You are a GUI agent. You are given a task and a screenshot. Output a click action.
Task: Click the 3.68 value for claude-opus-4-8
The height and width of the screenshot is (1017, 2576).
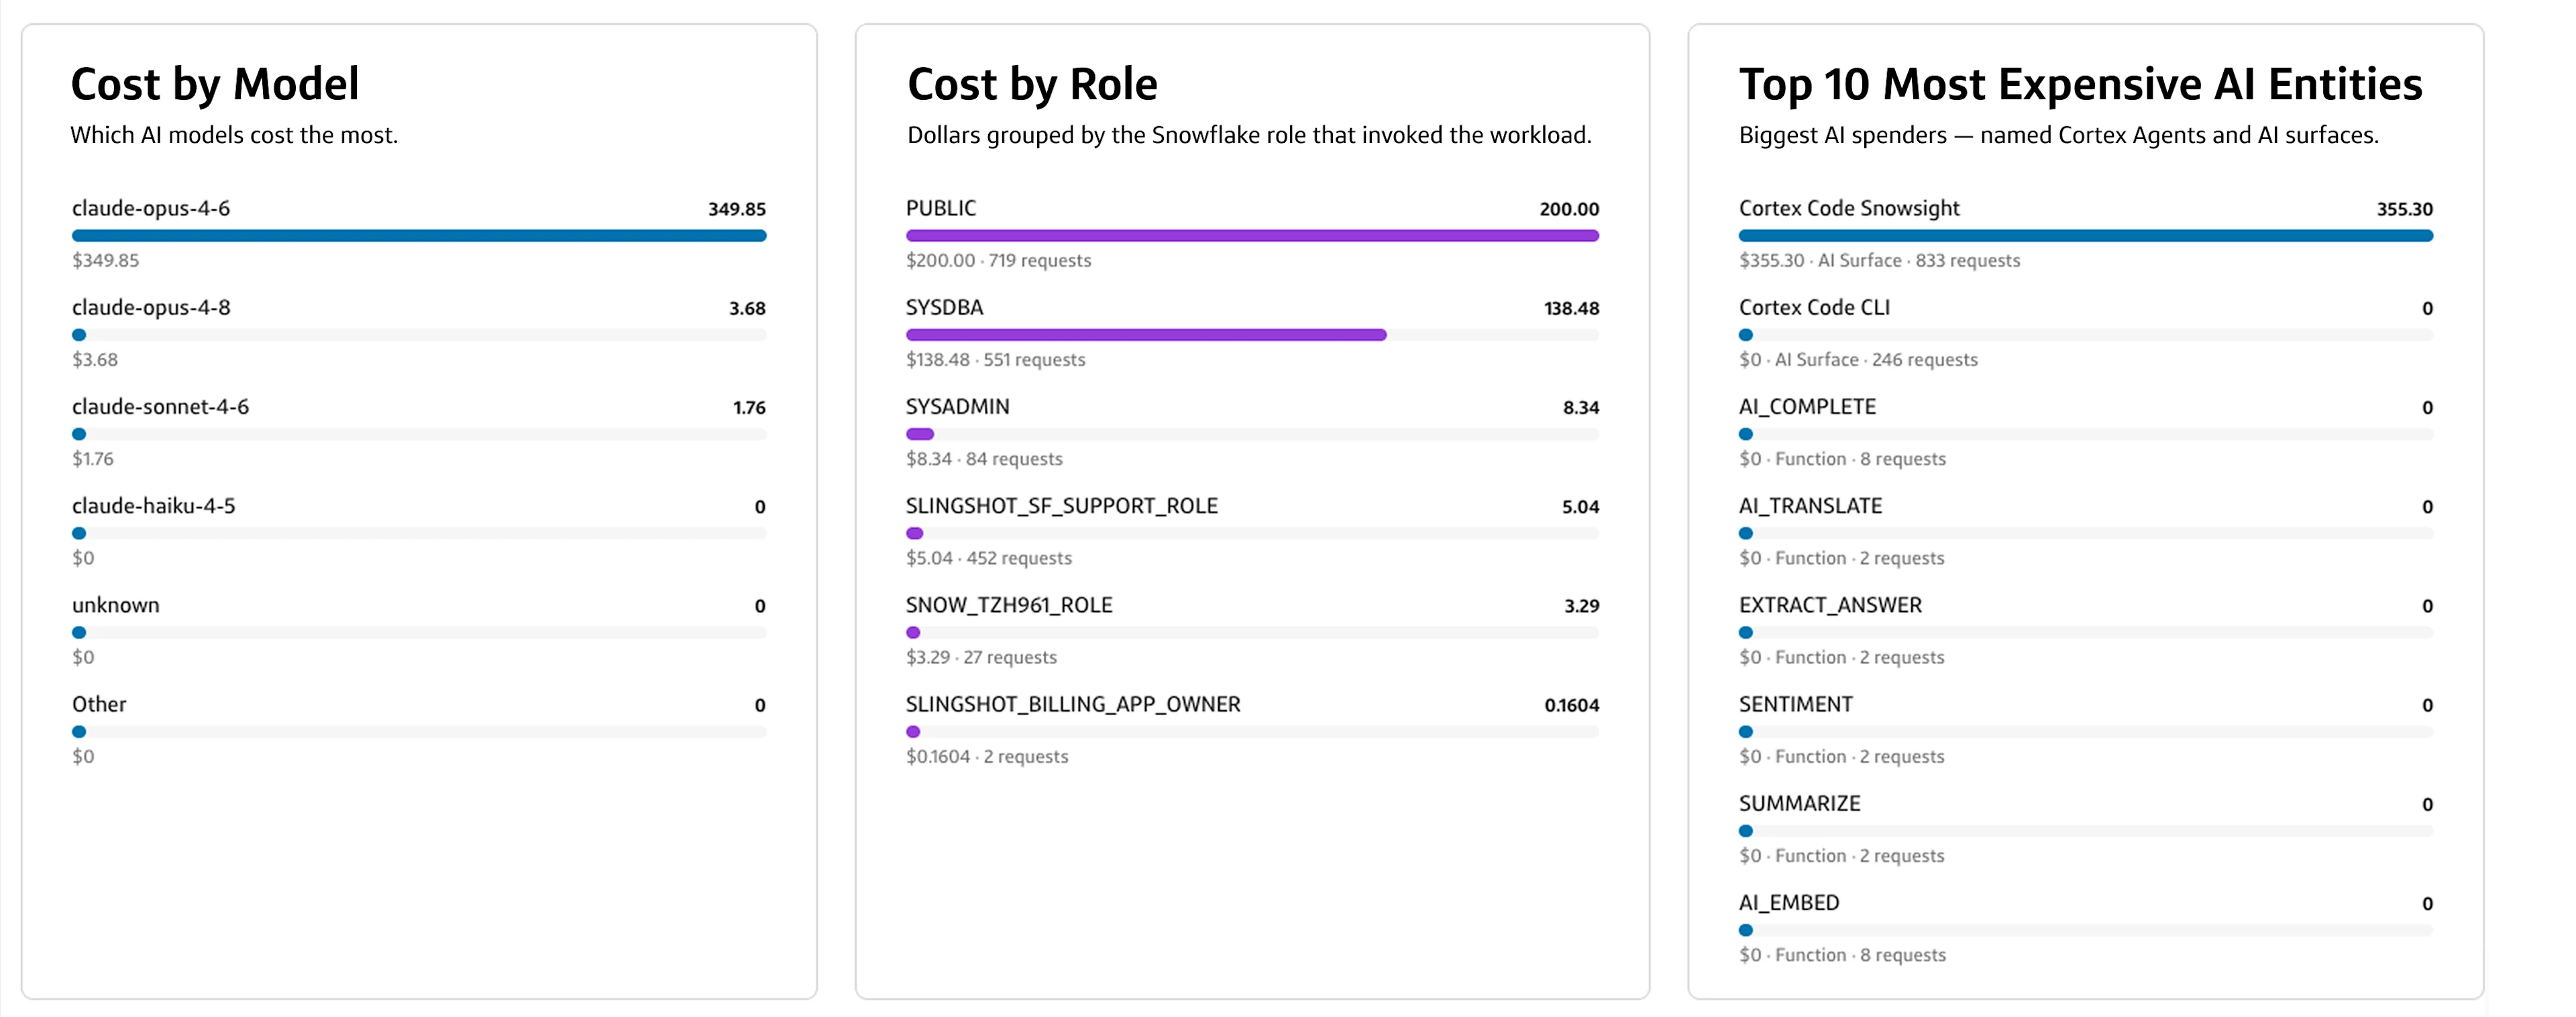[747, 308]
